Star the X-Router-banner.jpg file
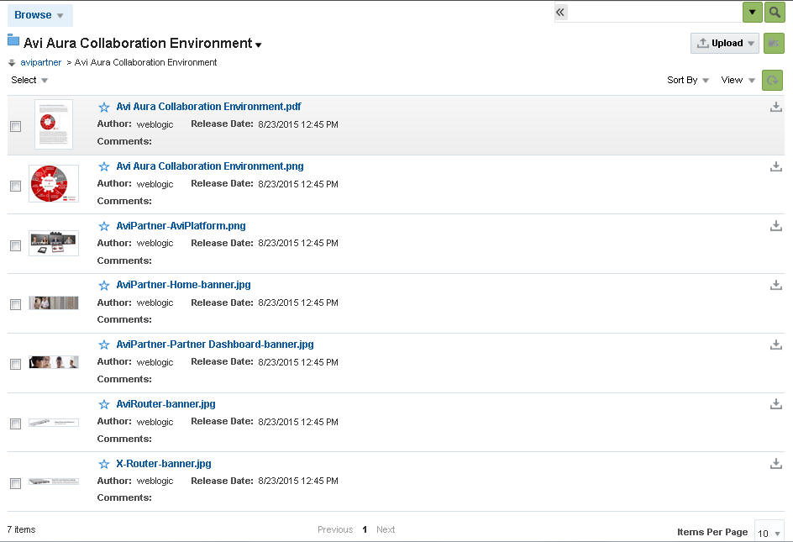This screenshot has width=793, height=542. [104, 464]
